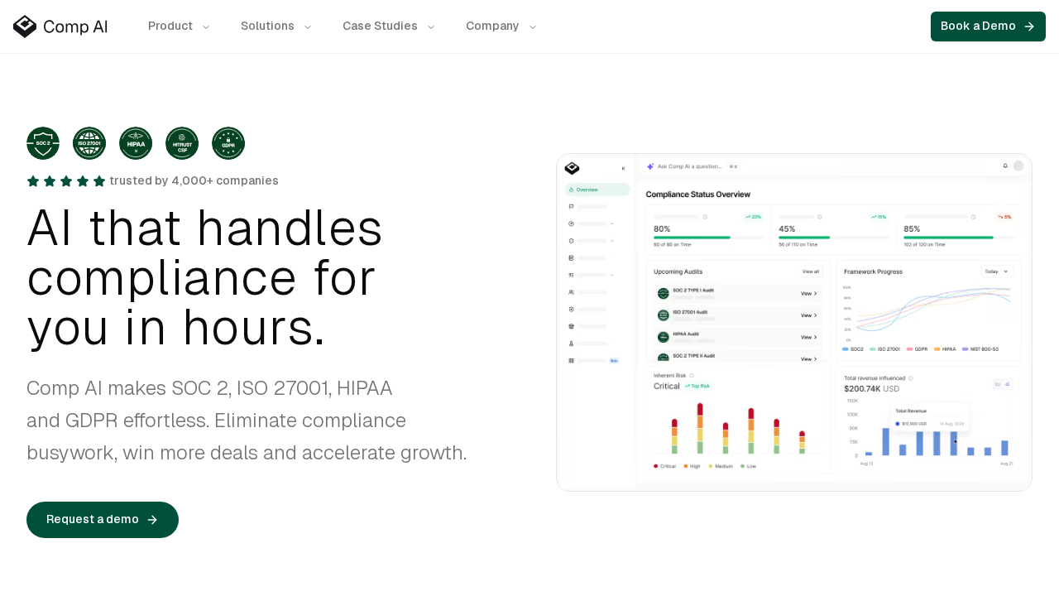Viewport: 1059px width, 596px height.
Task: Open the Today dropdown in Framework Progress
Action: click(996, 271)
